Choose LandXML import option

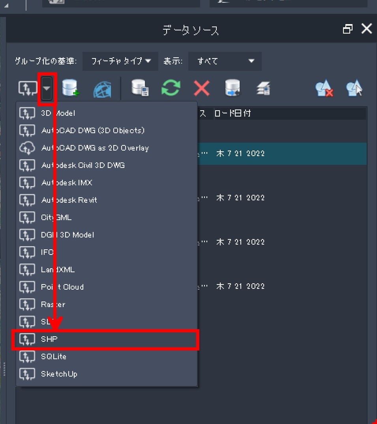coord(107,269)
